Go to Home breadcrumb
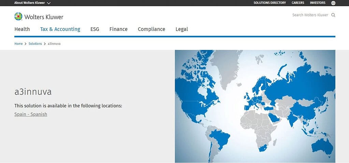Screen dimensions: 349x163 click(18, 44)
